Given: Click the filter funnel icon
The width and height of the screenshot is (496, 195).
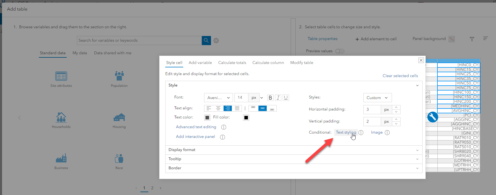Looking at the screenshot, I should coord(472,39).
